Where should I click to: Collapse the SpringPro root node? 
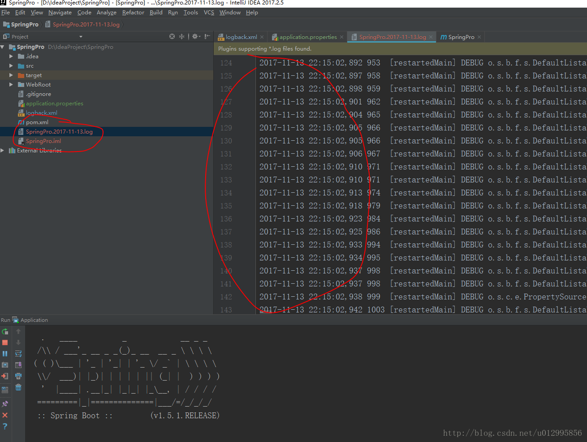[3, 47]
